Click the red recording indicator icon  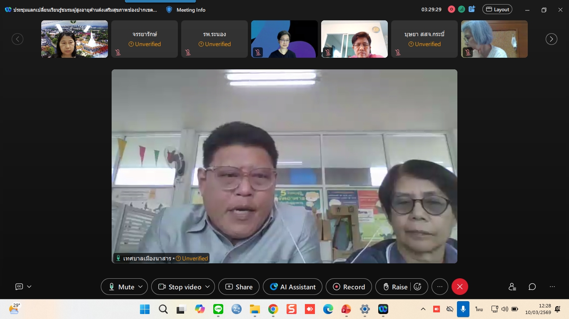pyautogui.click(x=451, y=9)
